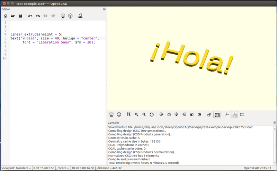Click the New file icon in editor toolbar

6,16
